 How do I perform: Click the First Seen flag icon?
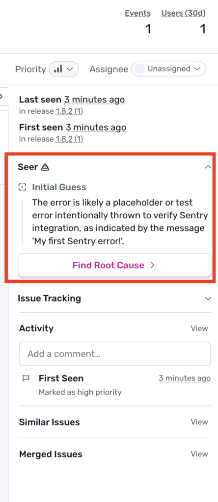tap(26, 378)
